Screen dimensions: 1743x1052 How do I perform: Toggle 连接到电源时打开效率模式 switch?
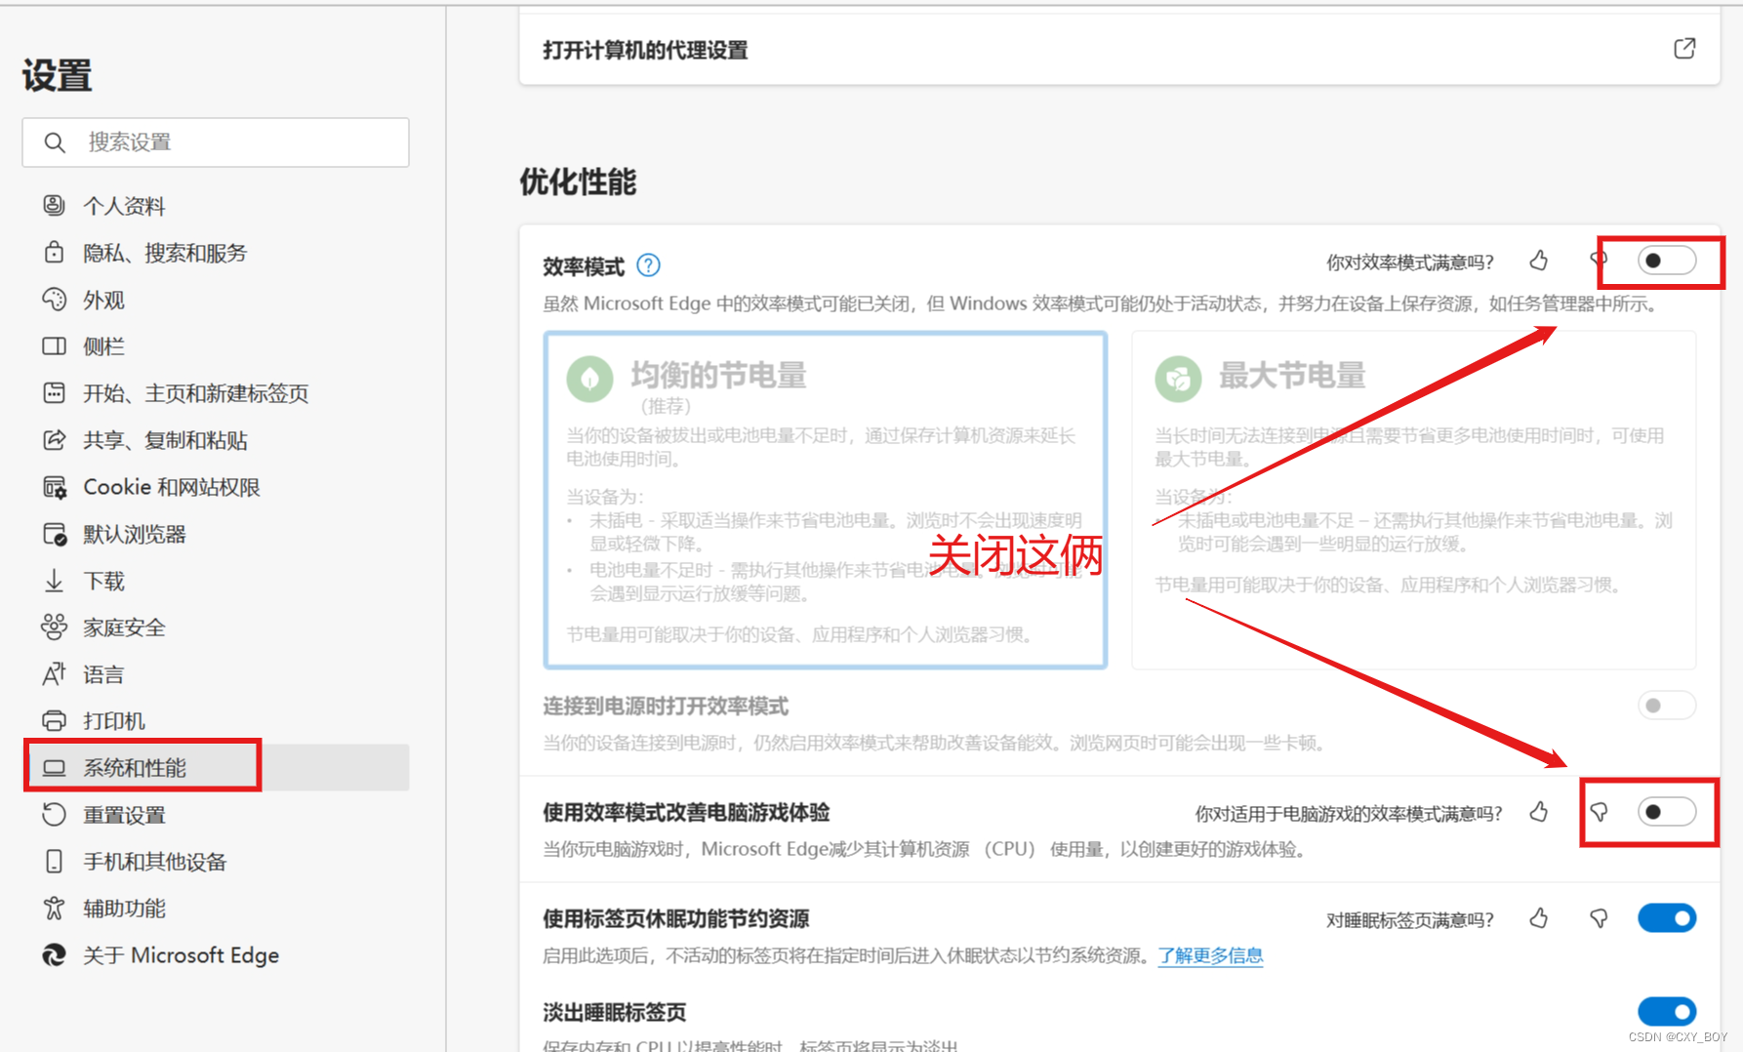(x=1667, y=705)
